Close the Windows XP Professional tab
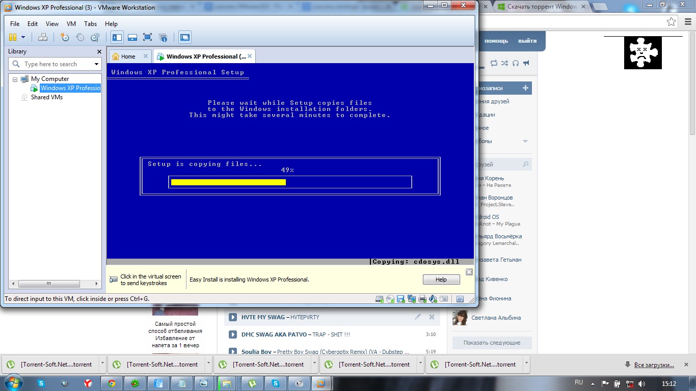Image resolution: width=696 pixels, height=391 pixels. [x=250, y=56]
